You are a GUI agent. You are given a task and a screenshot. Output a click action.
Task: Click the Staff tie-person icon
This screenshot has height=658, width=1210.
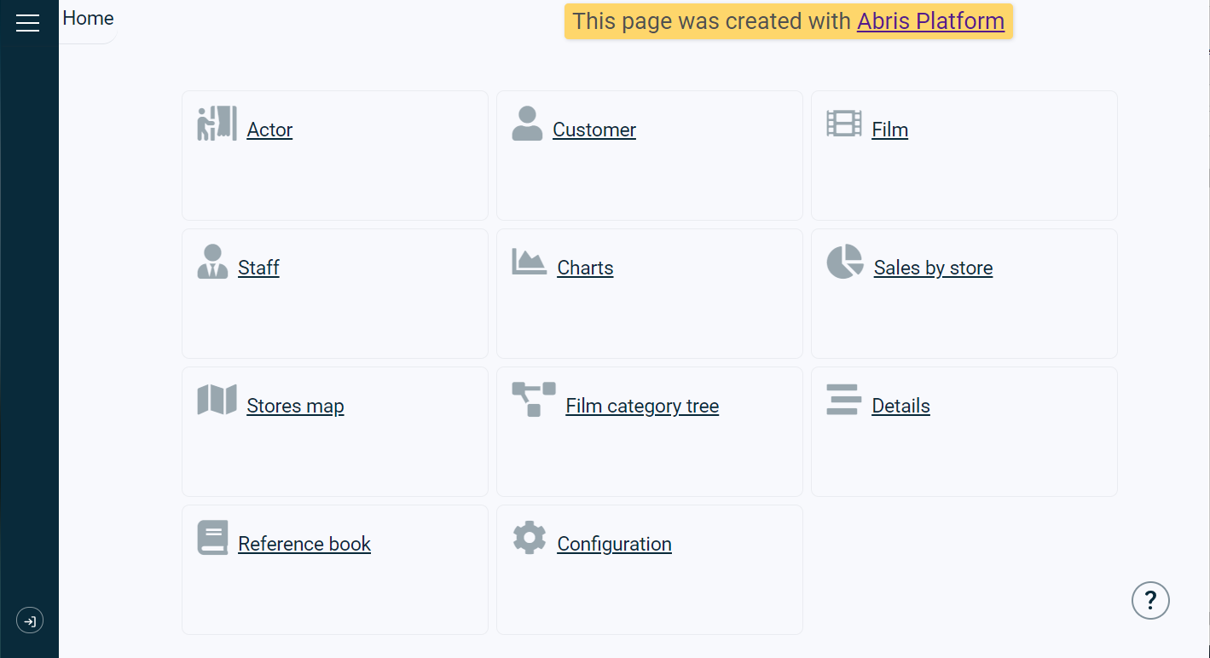click(212, 262)
